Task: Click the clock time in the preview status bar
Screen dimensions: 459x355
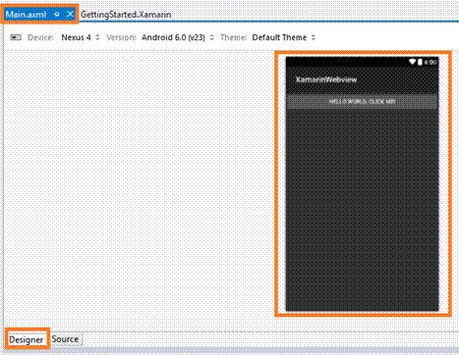Action: click(x=430, y=62)
